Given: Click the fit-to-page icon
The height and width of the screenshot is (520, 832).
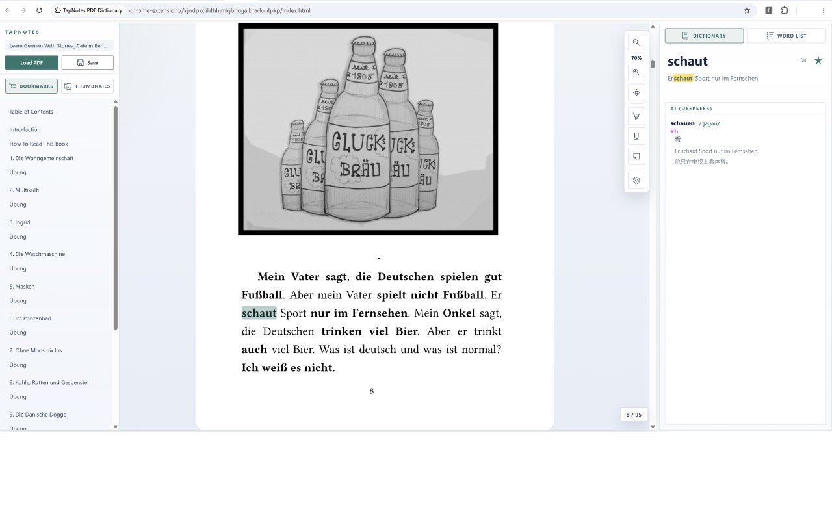Looking at the screenshot, I should click(x=636, y=92).
